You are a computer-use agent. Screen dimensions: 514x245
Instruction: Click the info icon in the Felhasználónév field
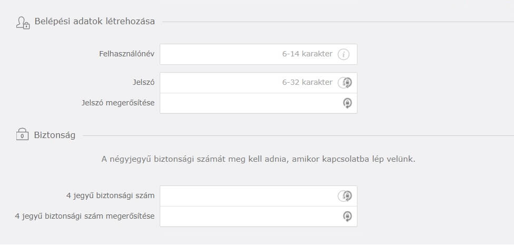[x=343, y=54]
